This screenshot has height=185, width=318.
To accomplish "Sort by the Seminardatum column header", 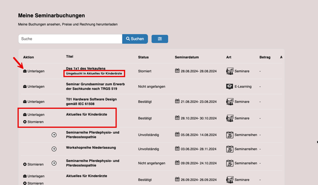I will [187, 57].
